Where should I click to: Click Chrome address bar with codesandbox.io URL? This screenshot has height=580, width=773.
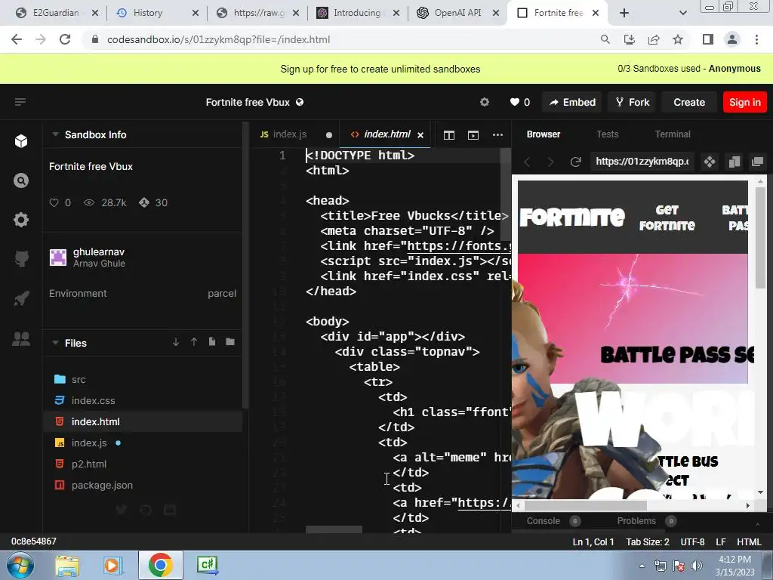click(x=218, y=39)
